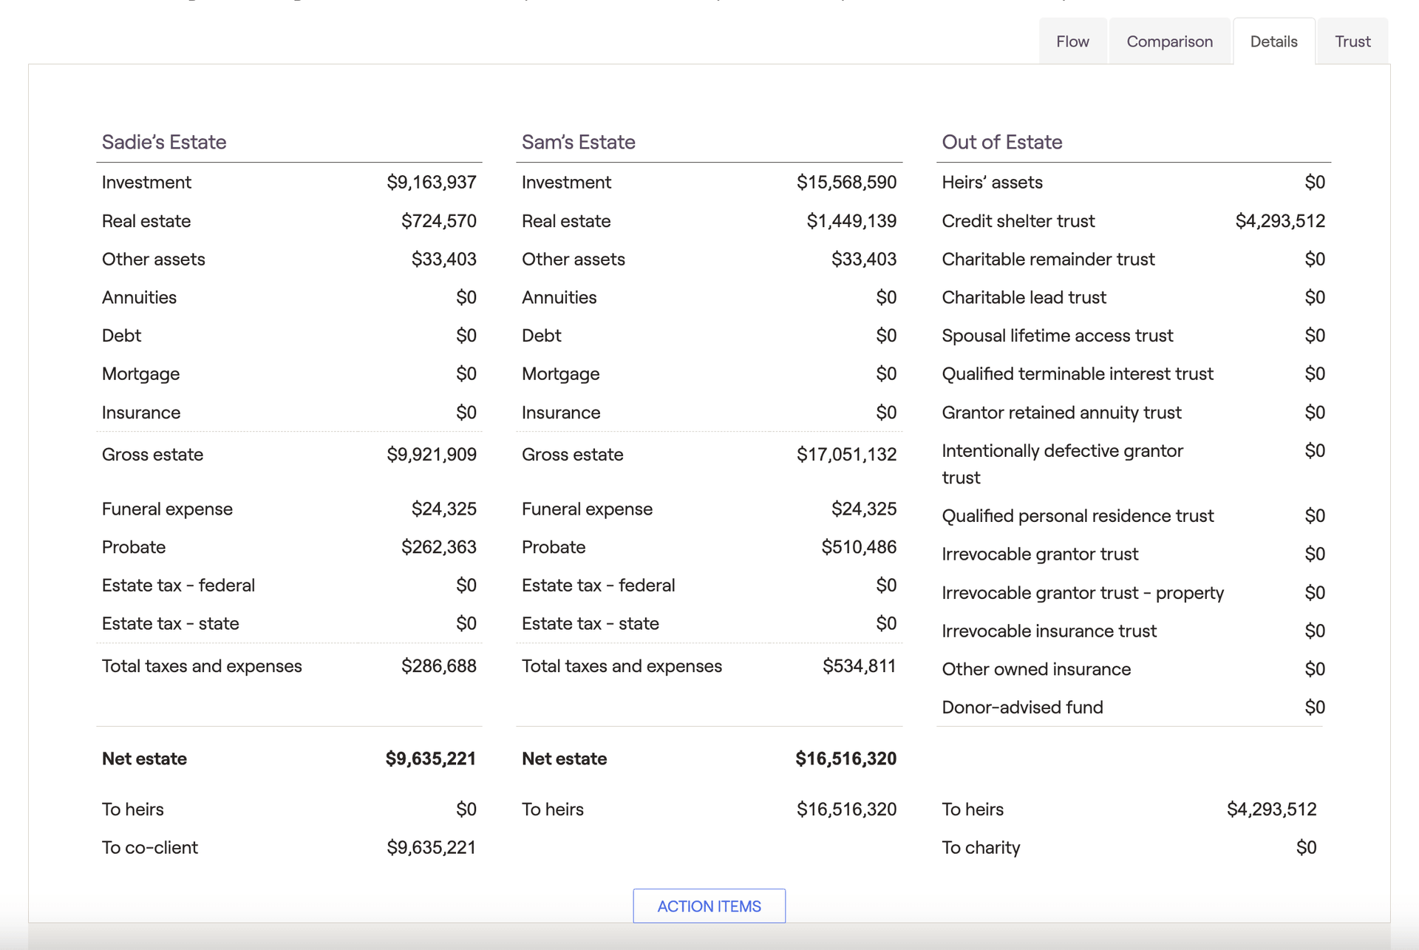This screenshot has height=950, width=1419.
Task: Click the ACTION ITEMS button
Action: coord(709,906)
